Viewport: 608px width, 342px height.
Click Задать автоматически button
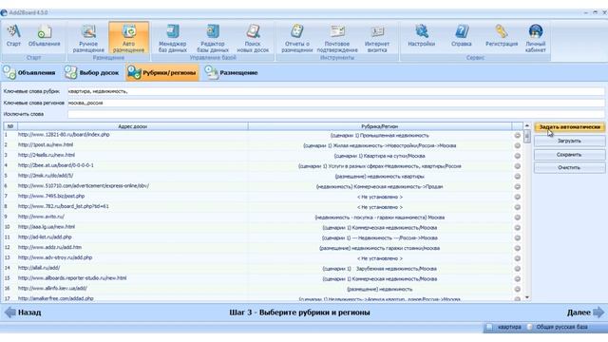[x=569, y=127]
